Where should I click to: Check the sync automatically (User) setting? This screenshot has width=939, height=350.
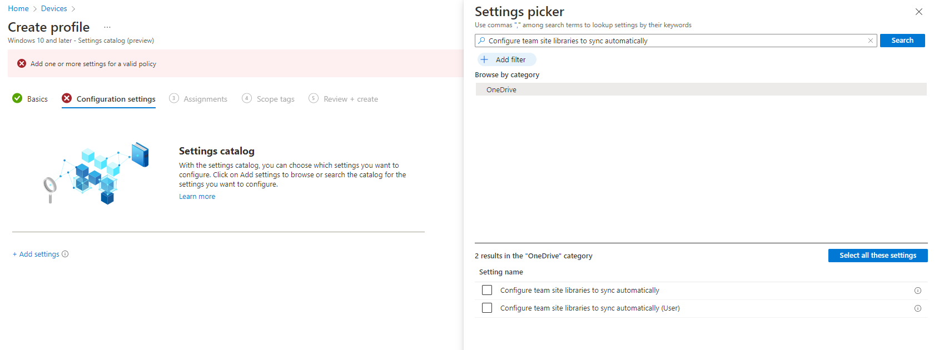(487, 308)
